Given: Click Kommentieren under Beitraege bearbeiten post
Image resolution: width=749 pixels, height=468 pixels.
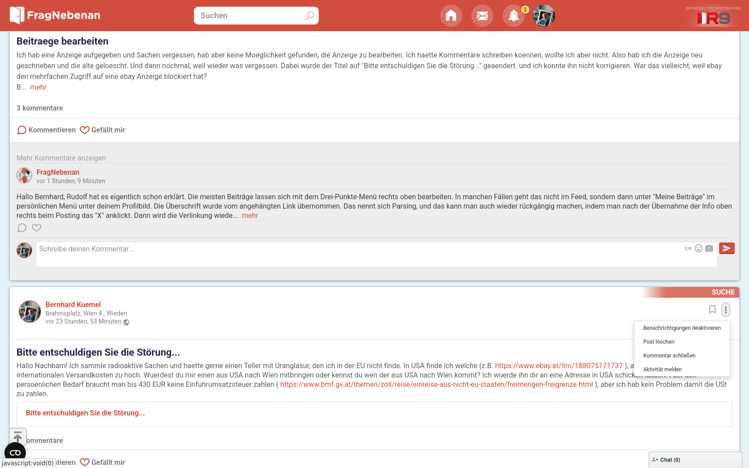Looking at the screenshot, I should [46, 130].
